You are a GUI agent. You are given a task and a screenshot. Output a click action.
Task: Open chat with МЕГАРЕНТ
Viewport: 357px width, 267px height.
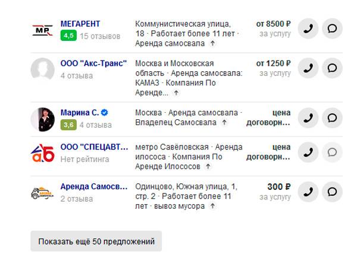[x=333, y=28]
